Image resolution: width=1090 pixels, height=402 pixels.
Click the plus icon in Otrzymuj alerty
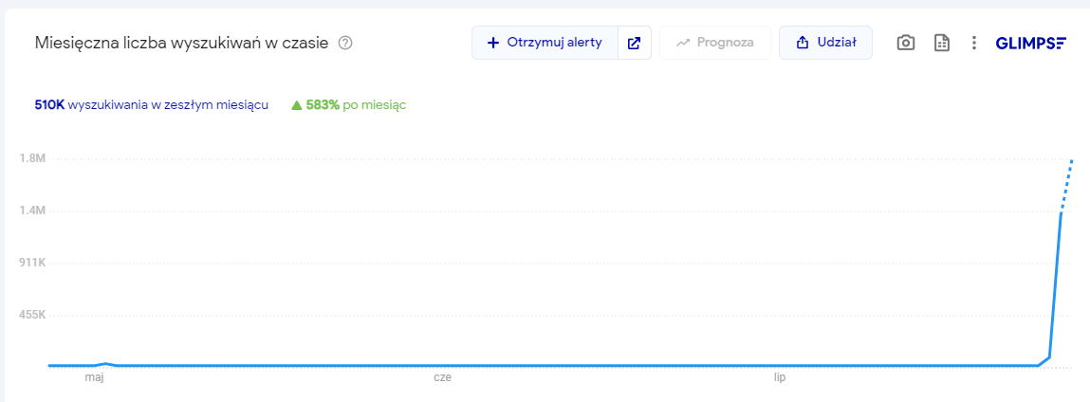click(492, 43)
